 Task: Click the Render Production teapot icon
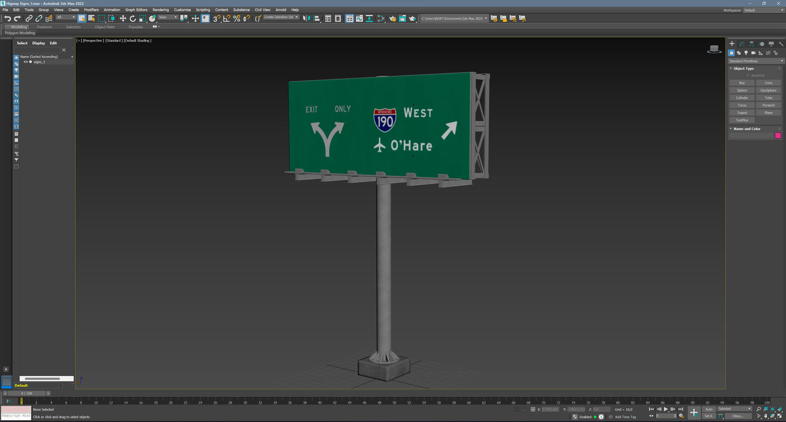pyautogui.click(x=412, y=18)
